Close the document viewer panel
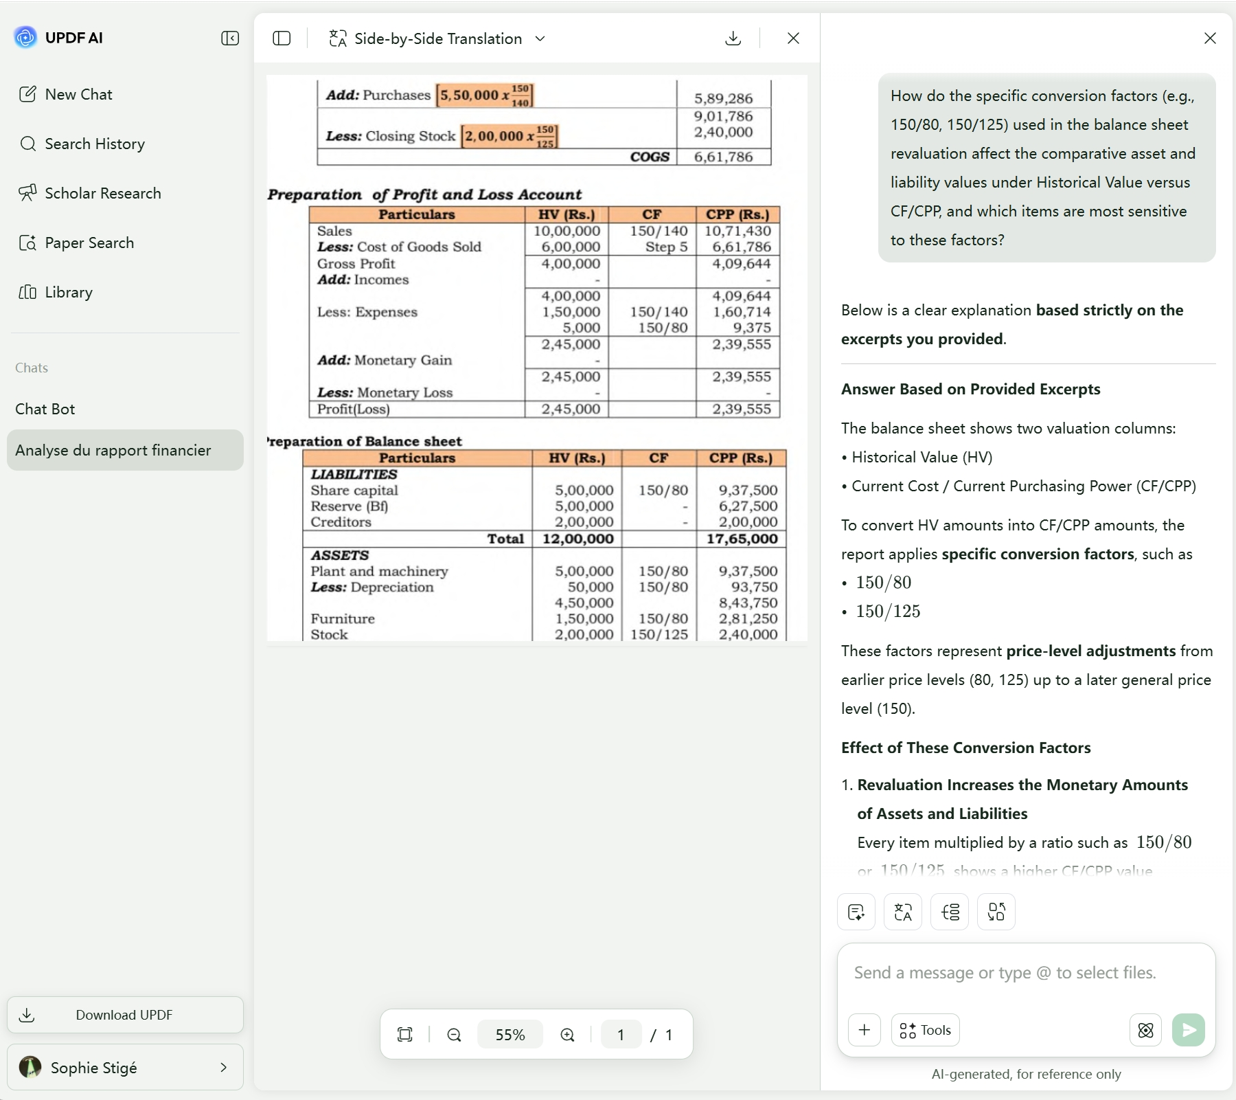 793,38
